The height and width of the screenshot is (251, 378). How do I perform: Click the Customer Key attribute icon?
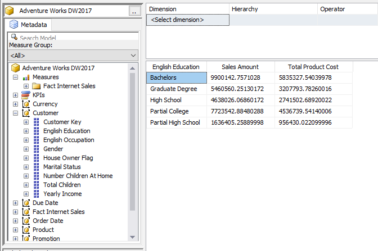[36, 122]
